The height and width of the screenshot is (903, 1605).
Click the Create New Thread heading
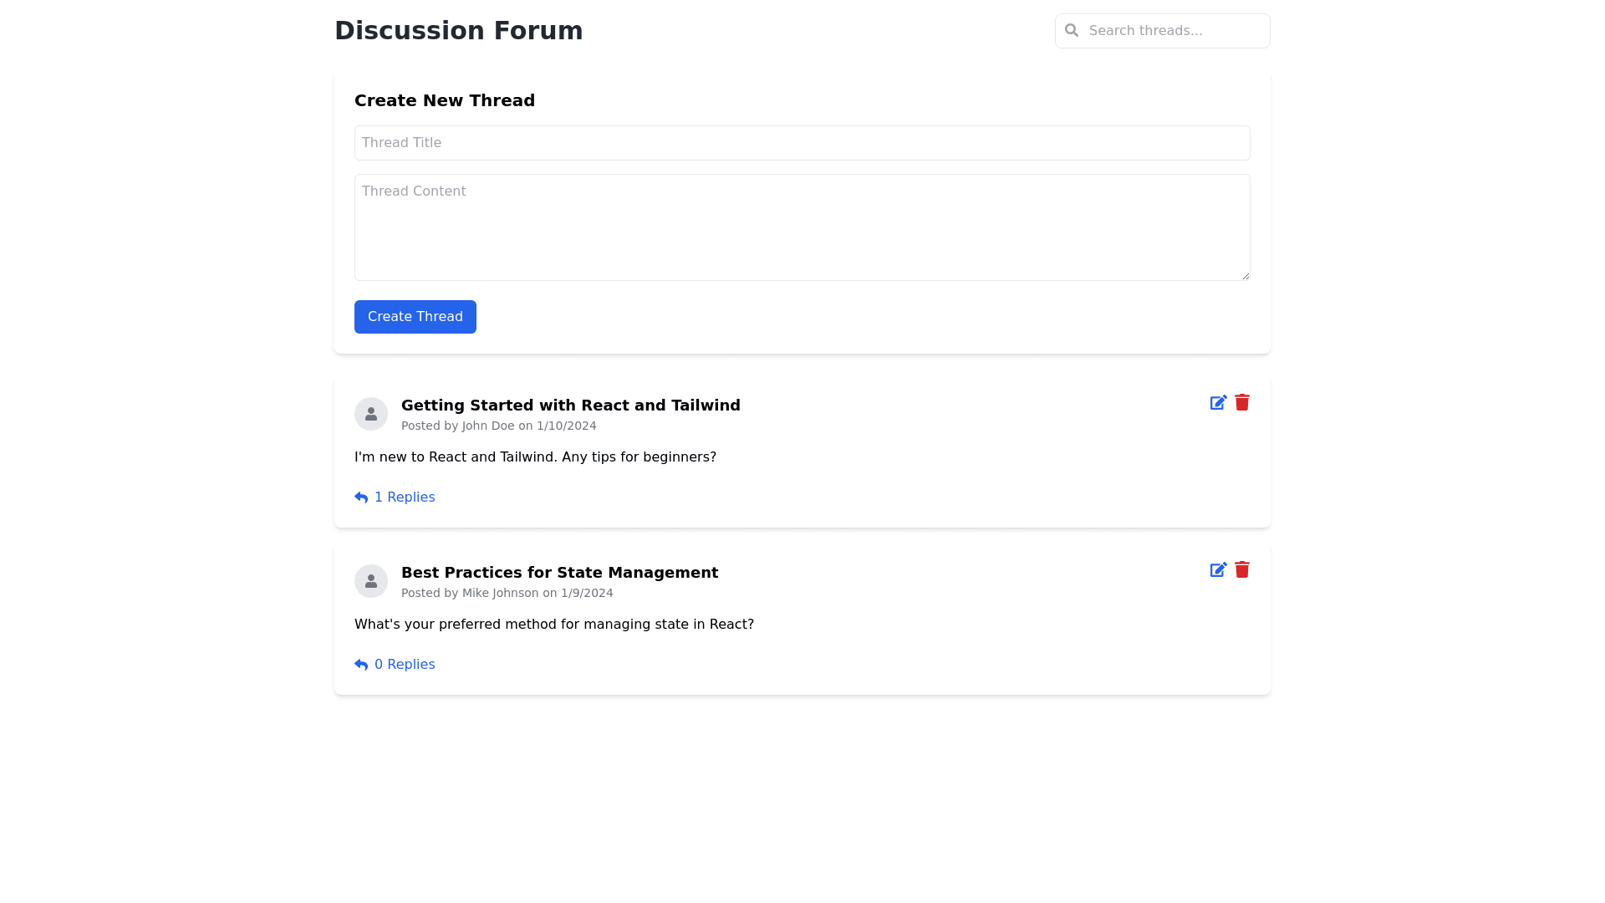(444, 100)
